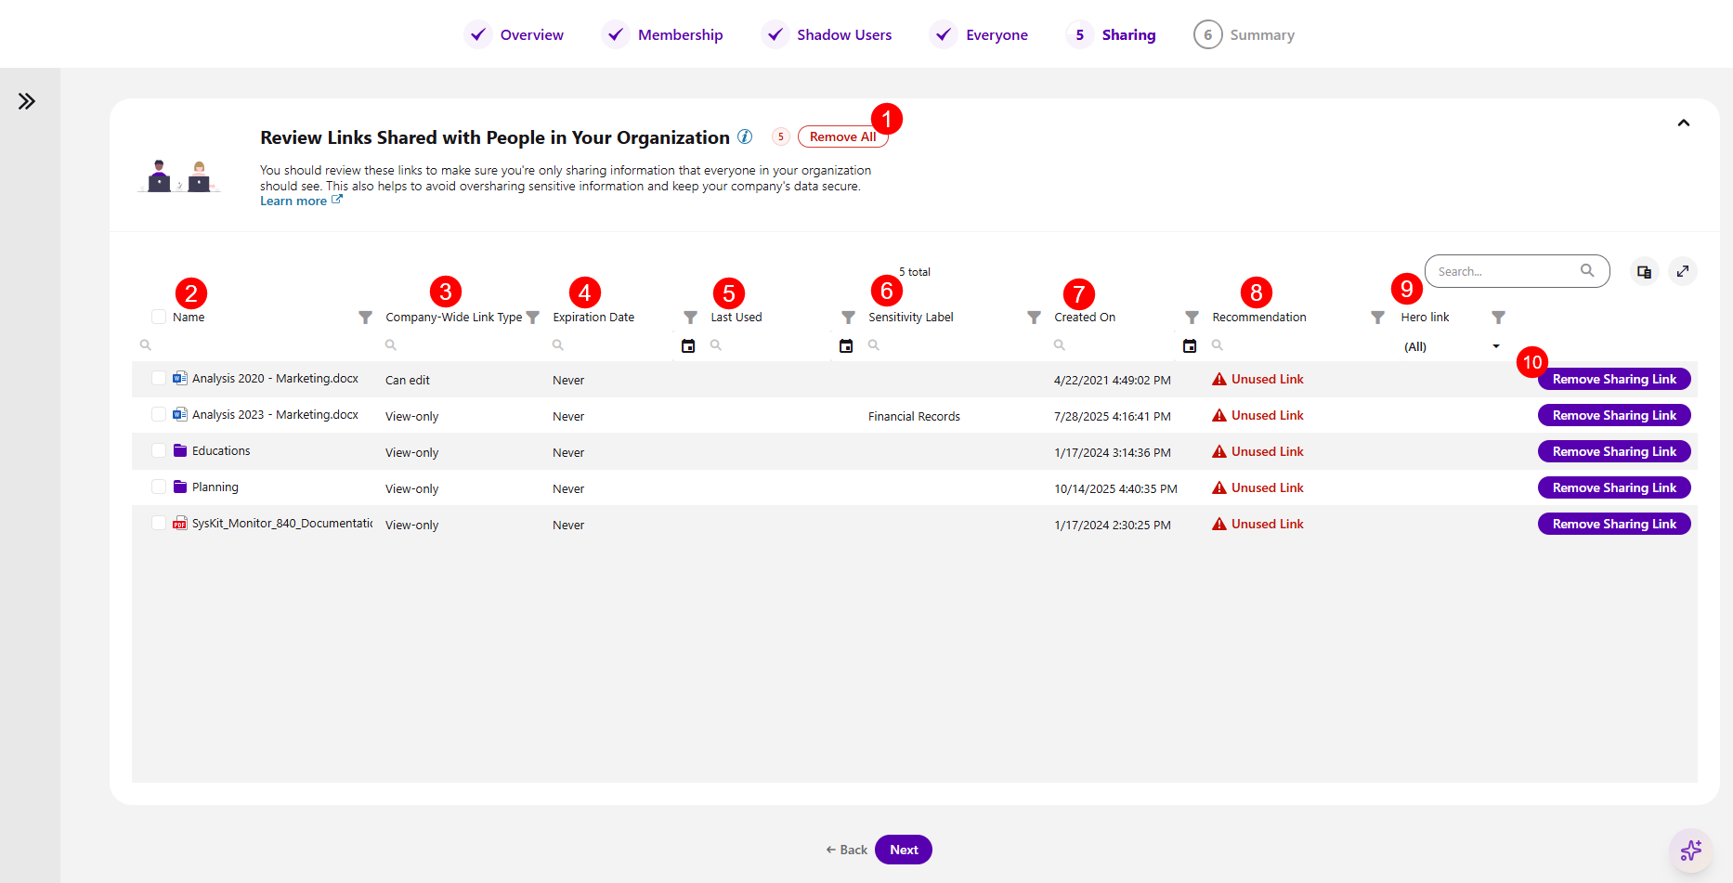This screenshot has width=1733, height=883.
Task: Select the Educations row checkbox
Action: click(x=159, y=450)
